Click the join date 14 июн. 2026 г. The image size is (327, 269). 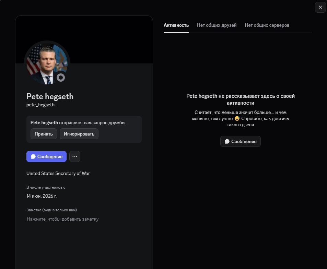(x=42, y=196)
